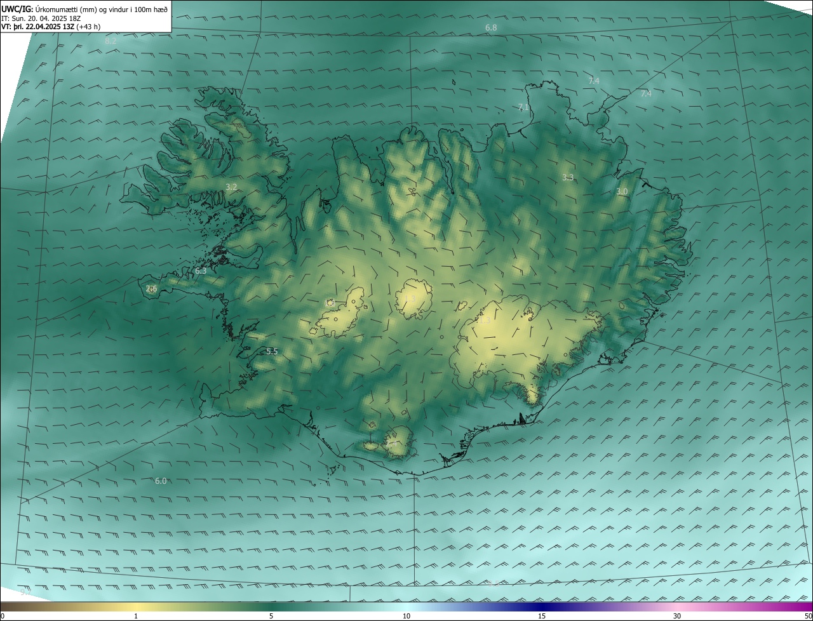813x621 pixels.
Task: Click the initial time line "IT: Sun. 20. 04. 2025 18Z"
Action: (41, 18)
